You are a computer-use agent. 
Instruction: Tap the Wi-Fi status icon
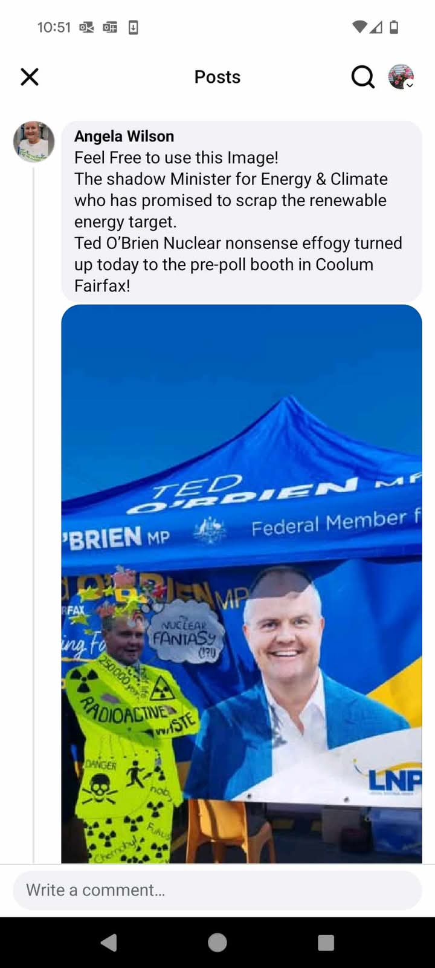click(x=359, y=27)
